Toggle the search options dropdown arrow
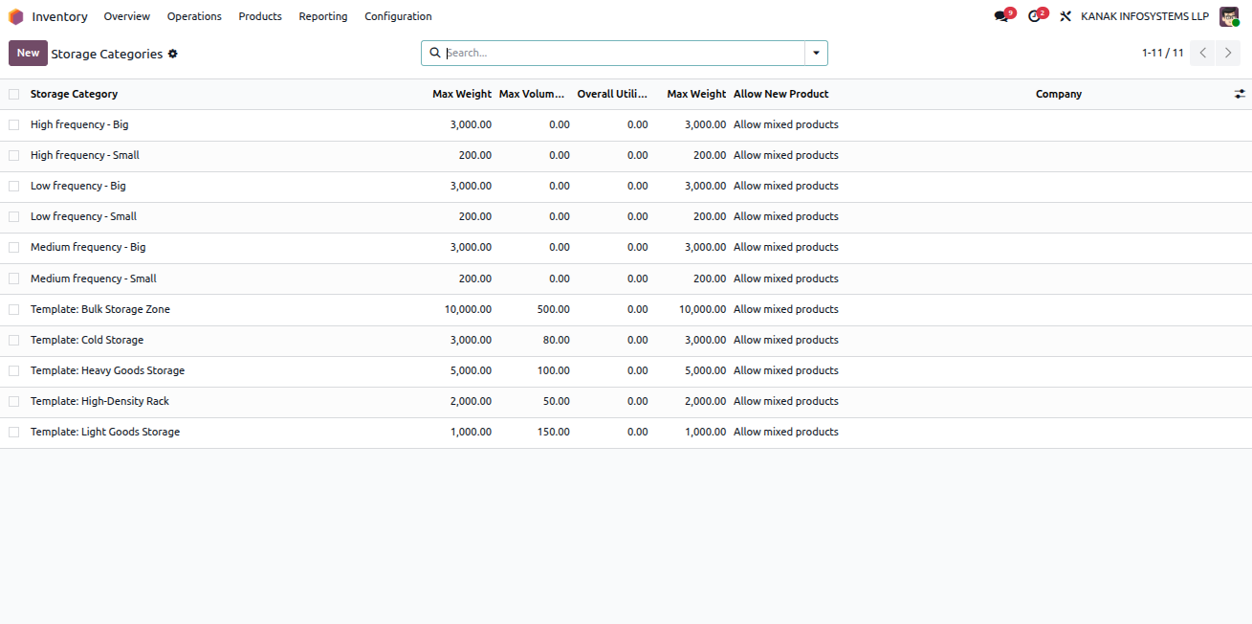This screenshot has width=1252, height=624. 816,53
